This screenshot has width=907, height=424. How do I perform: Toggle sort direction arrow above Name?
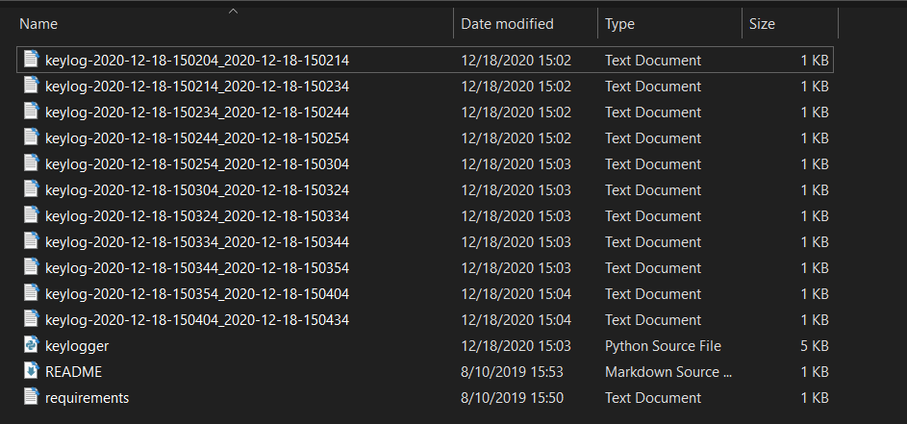coord(233,12)
